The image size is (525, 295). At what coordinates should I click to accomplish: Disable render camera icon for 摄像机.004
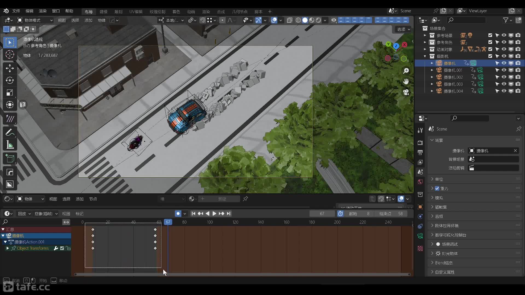click(x=518, y=91)
